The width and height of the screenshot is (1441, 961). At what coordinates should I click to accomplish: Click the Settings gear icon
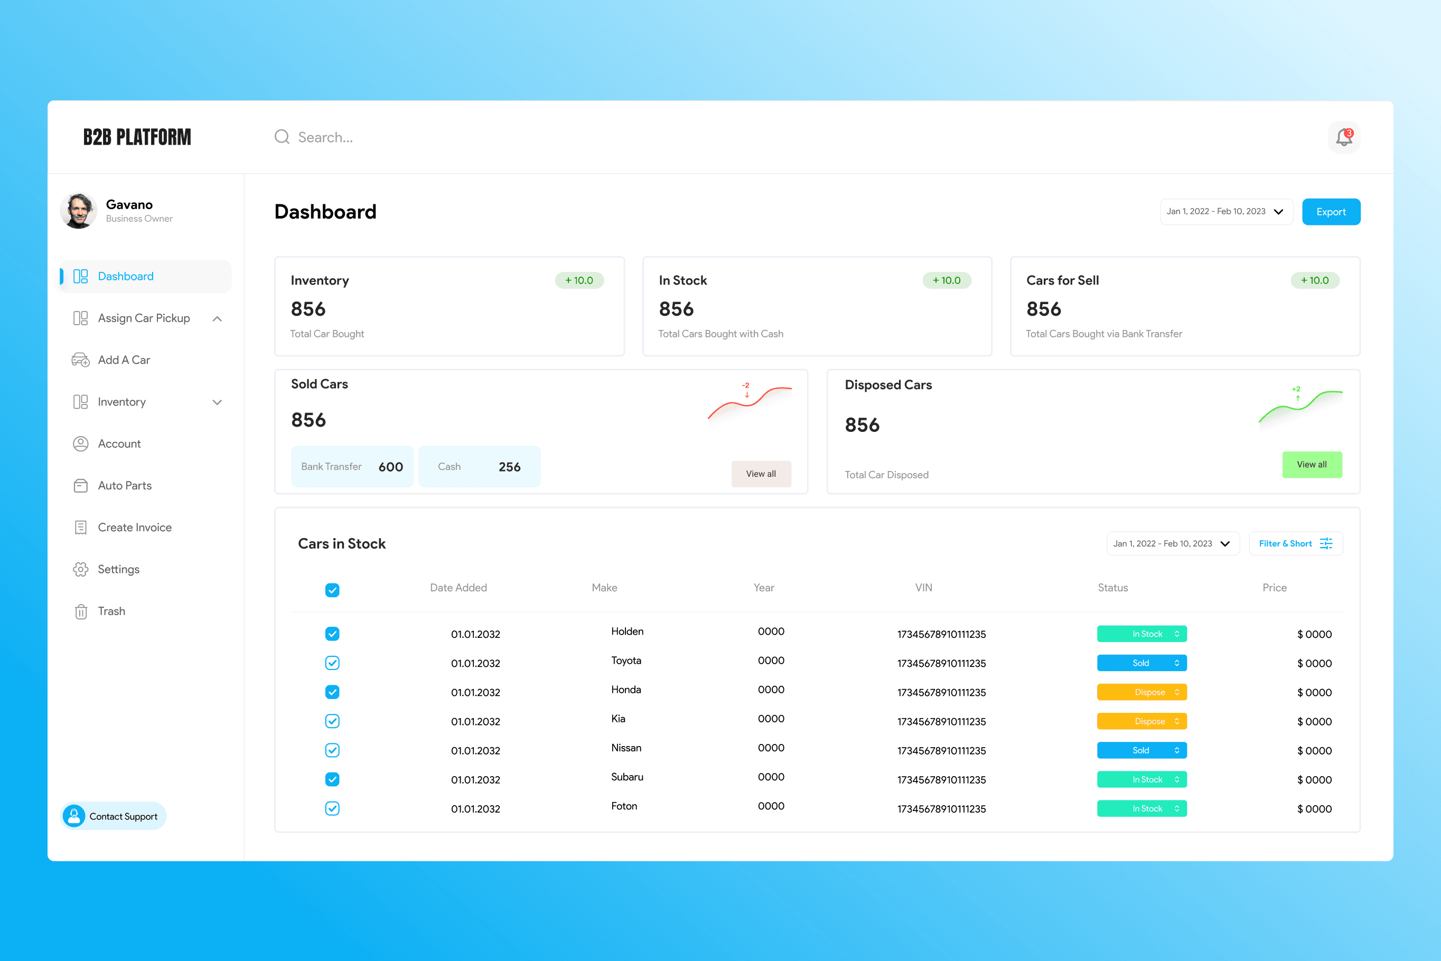click(80, 569)
